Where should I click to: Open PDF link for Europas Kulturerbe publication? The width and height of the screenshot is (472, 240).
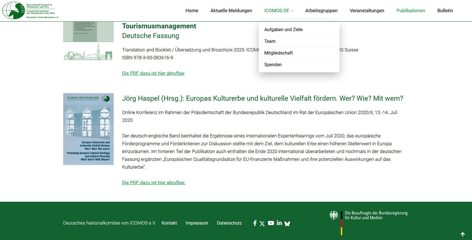pyautogui.click(x=154, y=183)
